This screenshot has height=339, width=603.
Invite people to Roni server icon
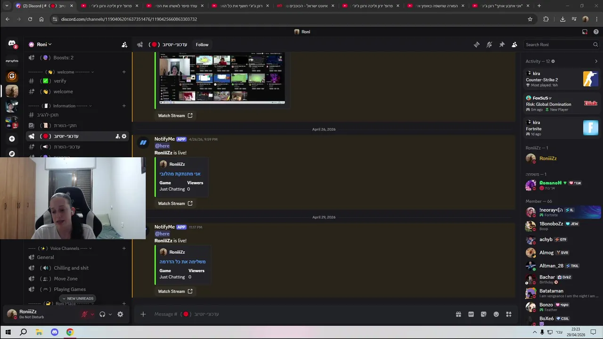point(124,45)
